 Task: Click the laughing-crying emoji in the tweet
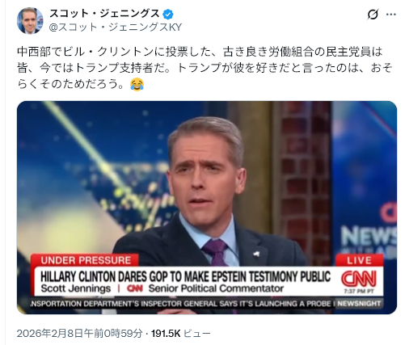click(137, 84)
